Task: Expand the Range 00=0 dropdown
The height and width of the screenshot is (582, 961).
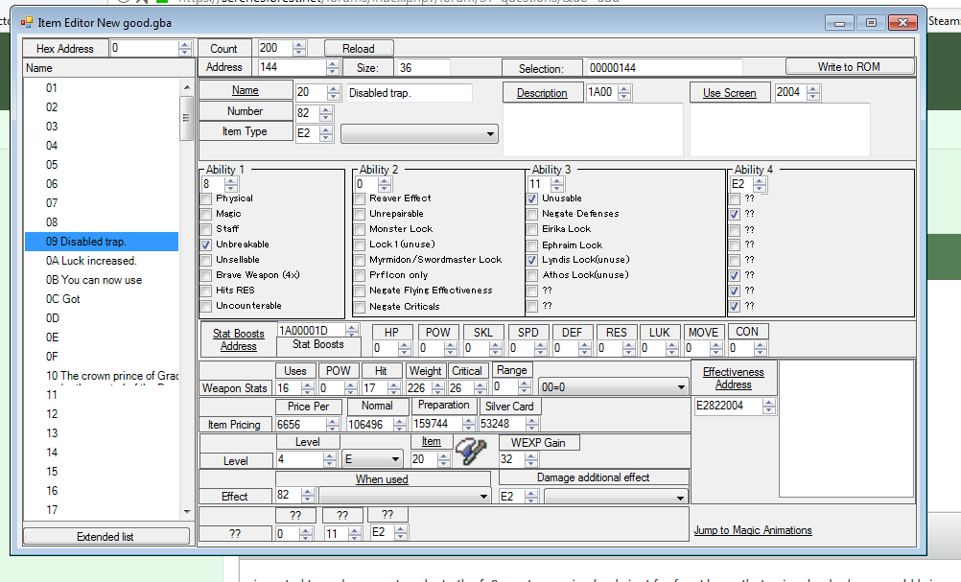Action: pyautogui.click(x=613, y=386)
